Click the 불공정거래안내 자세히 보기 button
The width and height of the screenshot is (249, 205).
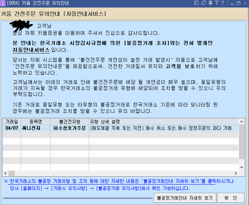tap(185, 198)
